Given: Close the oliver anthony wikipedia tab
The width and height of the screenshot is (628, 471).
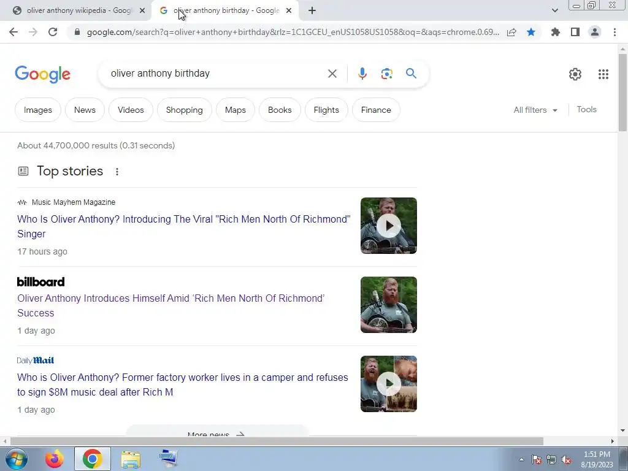Looking at the screenshot, I should tap(142, 11).
